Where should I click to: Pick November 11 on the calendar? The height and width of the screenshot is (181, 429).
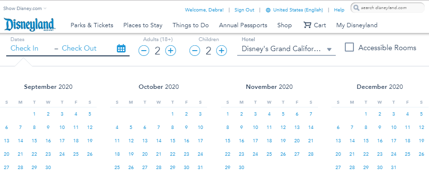(269, 128)
